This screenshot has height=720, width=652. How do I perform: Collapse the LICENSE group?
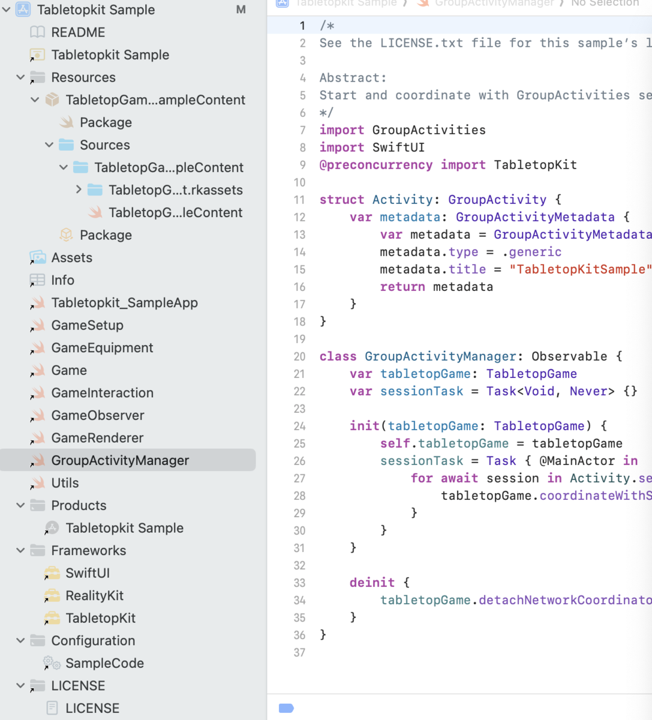pyautogui.click(x=20, y=685)
